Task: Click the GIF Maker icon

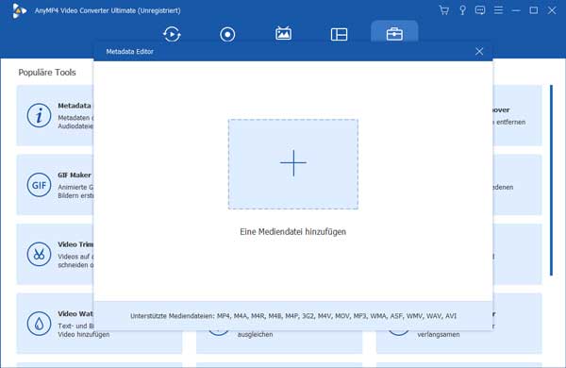Action: [39, 185]
